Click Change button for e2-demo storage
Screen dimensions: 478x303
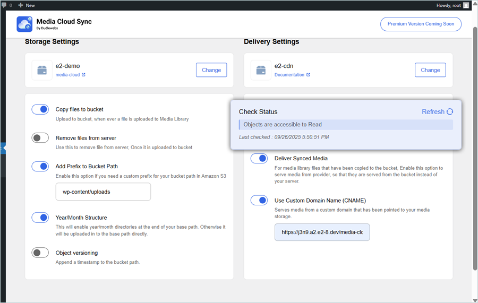point(211,70)
